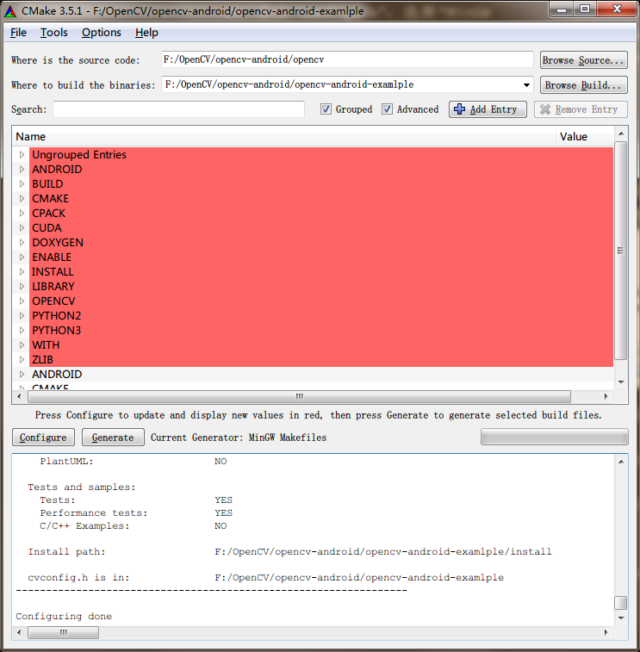Viewport: 640px width, 652px height.
Task: Click the Browse Source button
Action: coord(583,60)
